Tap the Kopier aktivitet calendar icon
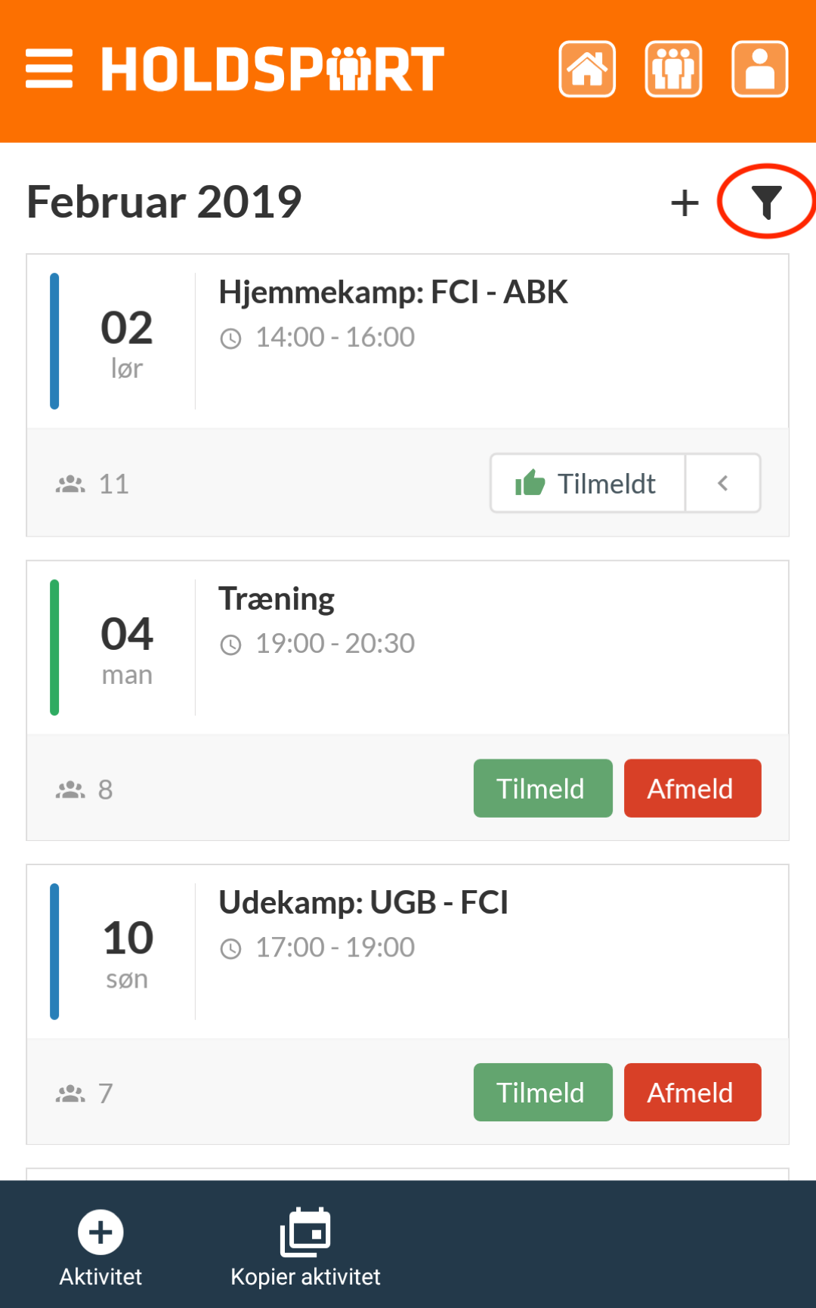 305,1232
